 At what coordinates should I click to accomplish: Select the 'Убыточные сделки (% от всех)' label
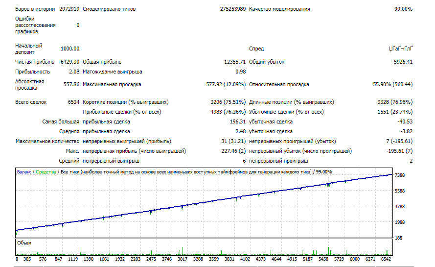(286, 112)
